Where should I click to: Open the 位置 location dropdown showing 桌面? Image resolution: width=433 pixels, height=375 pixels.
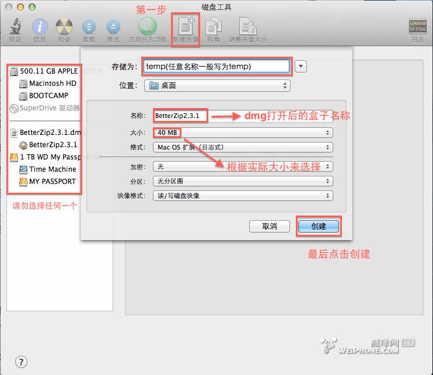point(217,85)
